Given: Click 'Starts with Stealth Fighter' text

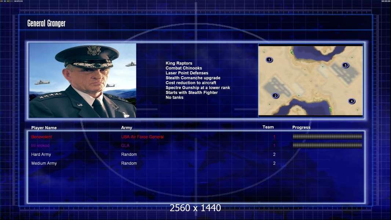Looking at the screenshot, I should click(x=191, y=92).
